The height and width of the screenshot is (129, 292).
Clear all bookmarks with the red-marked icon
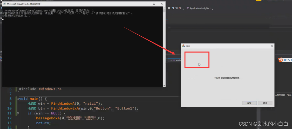180,8
